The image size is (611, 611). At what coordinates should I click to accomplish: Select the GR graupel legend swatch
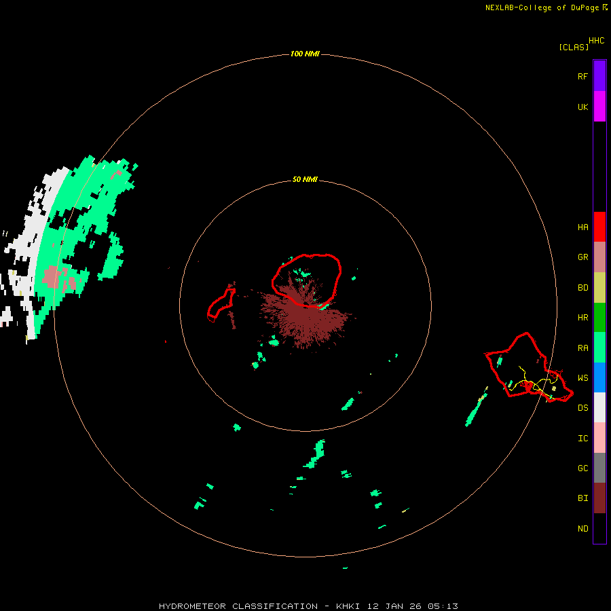click(x=599, y=257)
